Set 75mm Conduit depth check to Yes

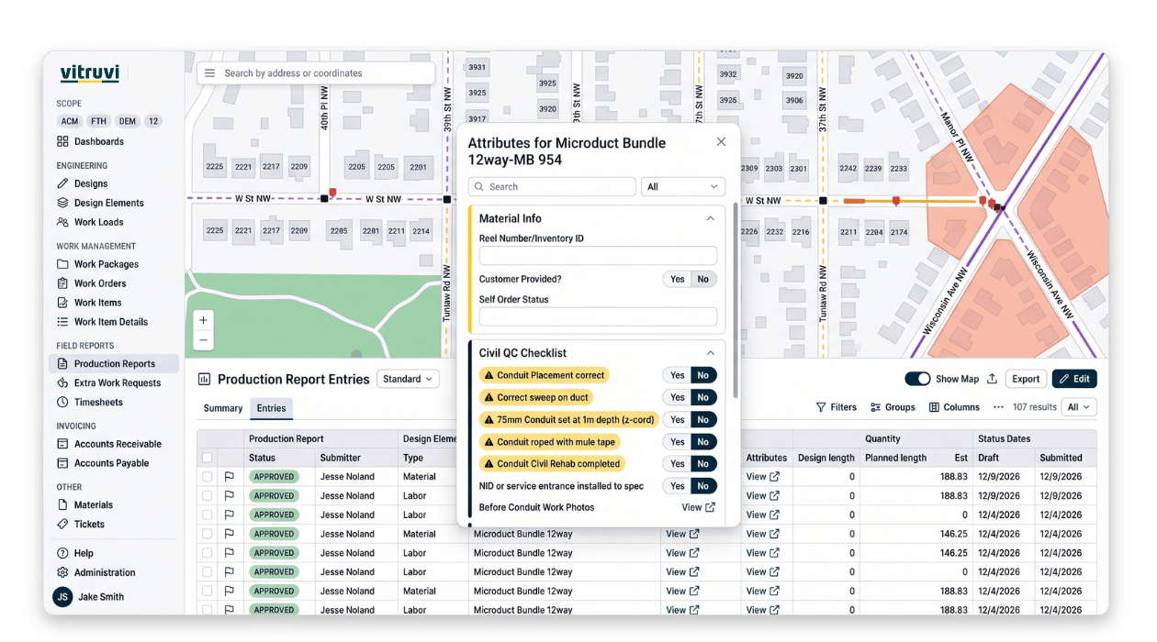677,419
